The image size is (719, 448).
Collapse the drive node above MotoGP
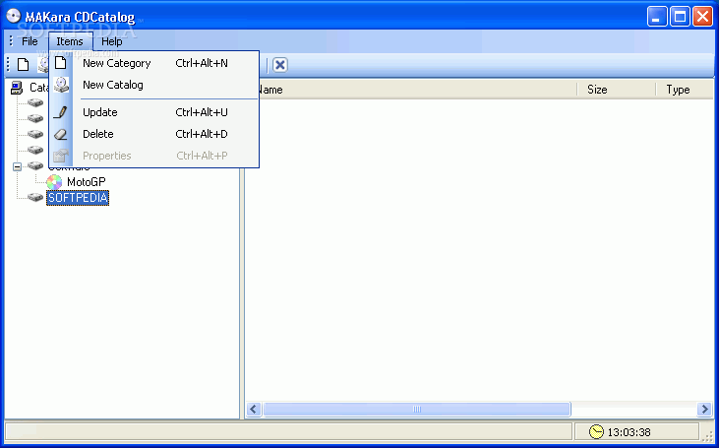click(17, 166)
